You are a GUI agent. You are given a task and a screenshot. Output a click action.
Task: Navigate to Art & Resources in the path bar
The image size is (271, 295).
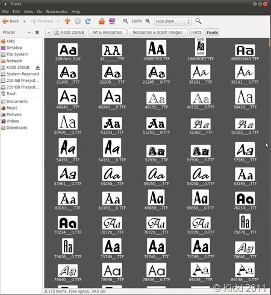(107, 33)
